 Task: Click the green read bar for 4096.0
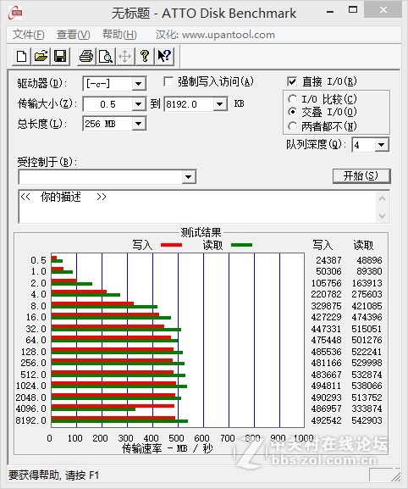click(93, 409)
